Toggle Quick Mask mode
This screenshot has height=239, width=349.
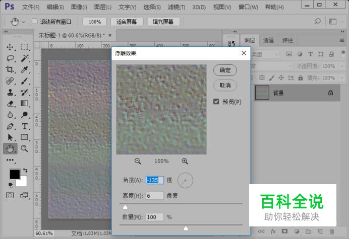(10, 195)
